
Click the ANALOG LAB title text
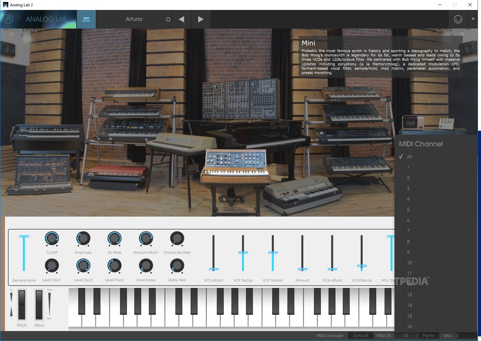(46, 19)
